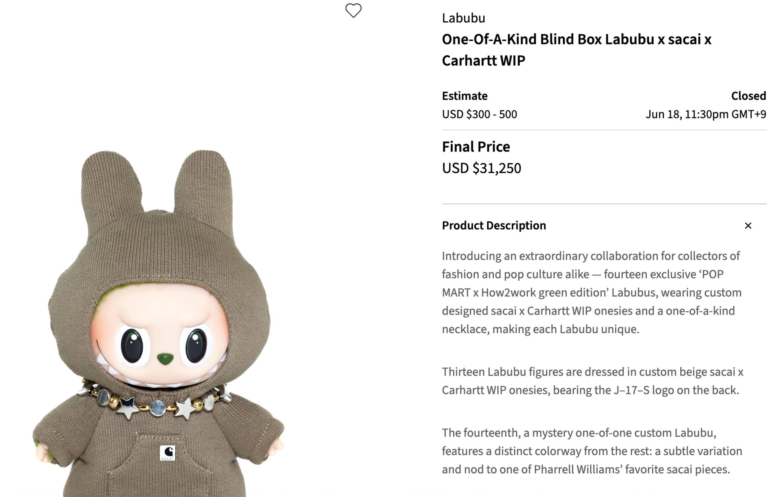Click the Estimate label
This screenshot has width=777, height=497.
(465, 96)
